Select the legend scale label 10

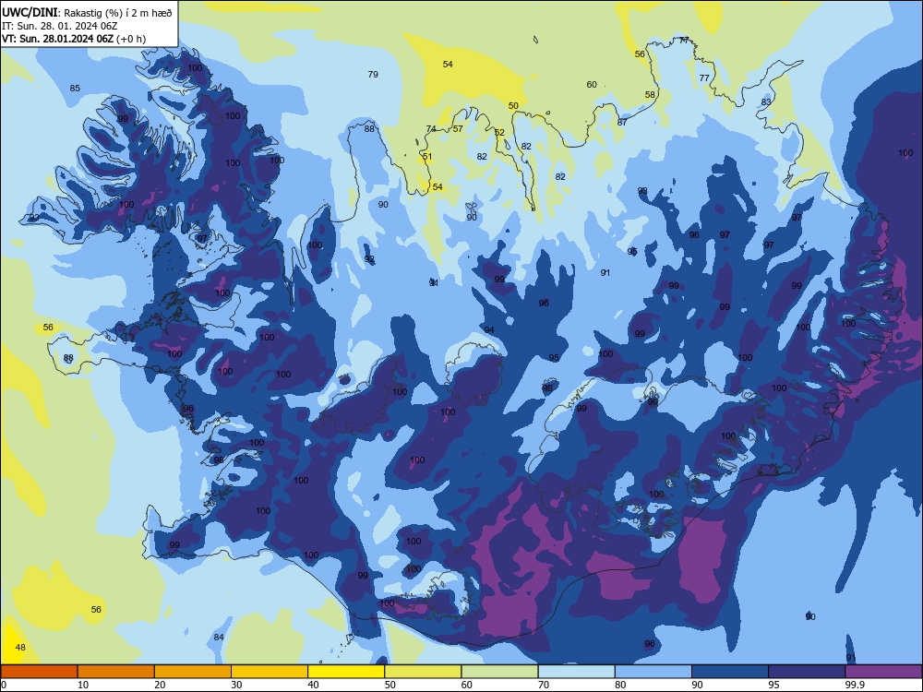pyautogui.click(x=84, y=685)
